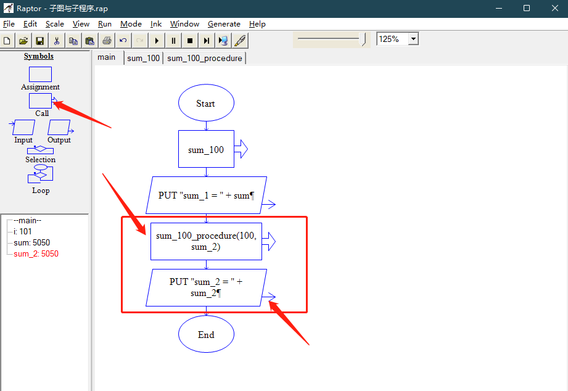Screen dimensions: 568x391
Task: Open the Window menu
Action: pyautogui.click(x=184, y=24)
